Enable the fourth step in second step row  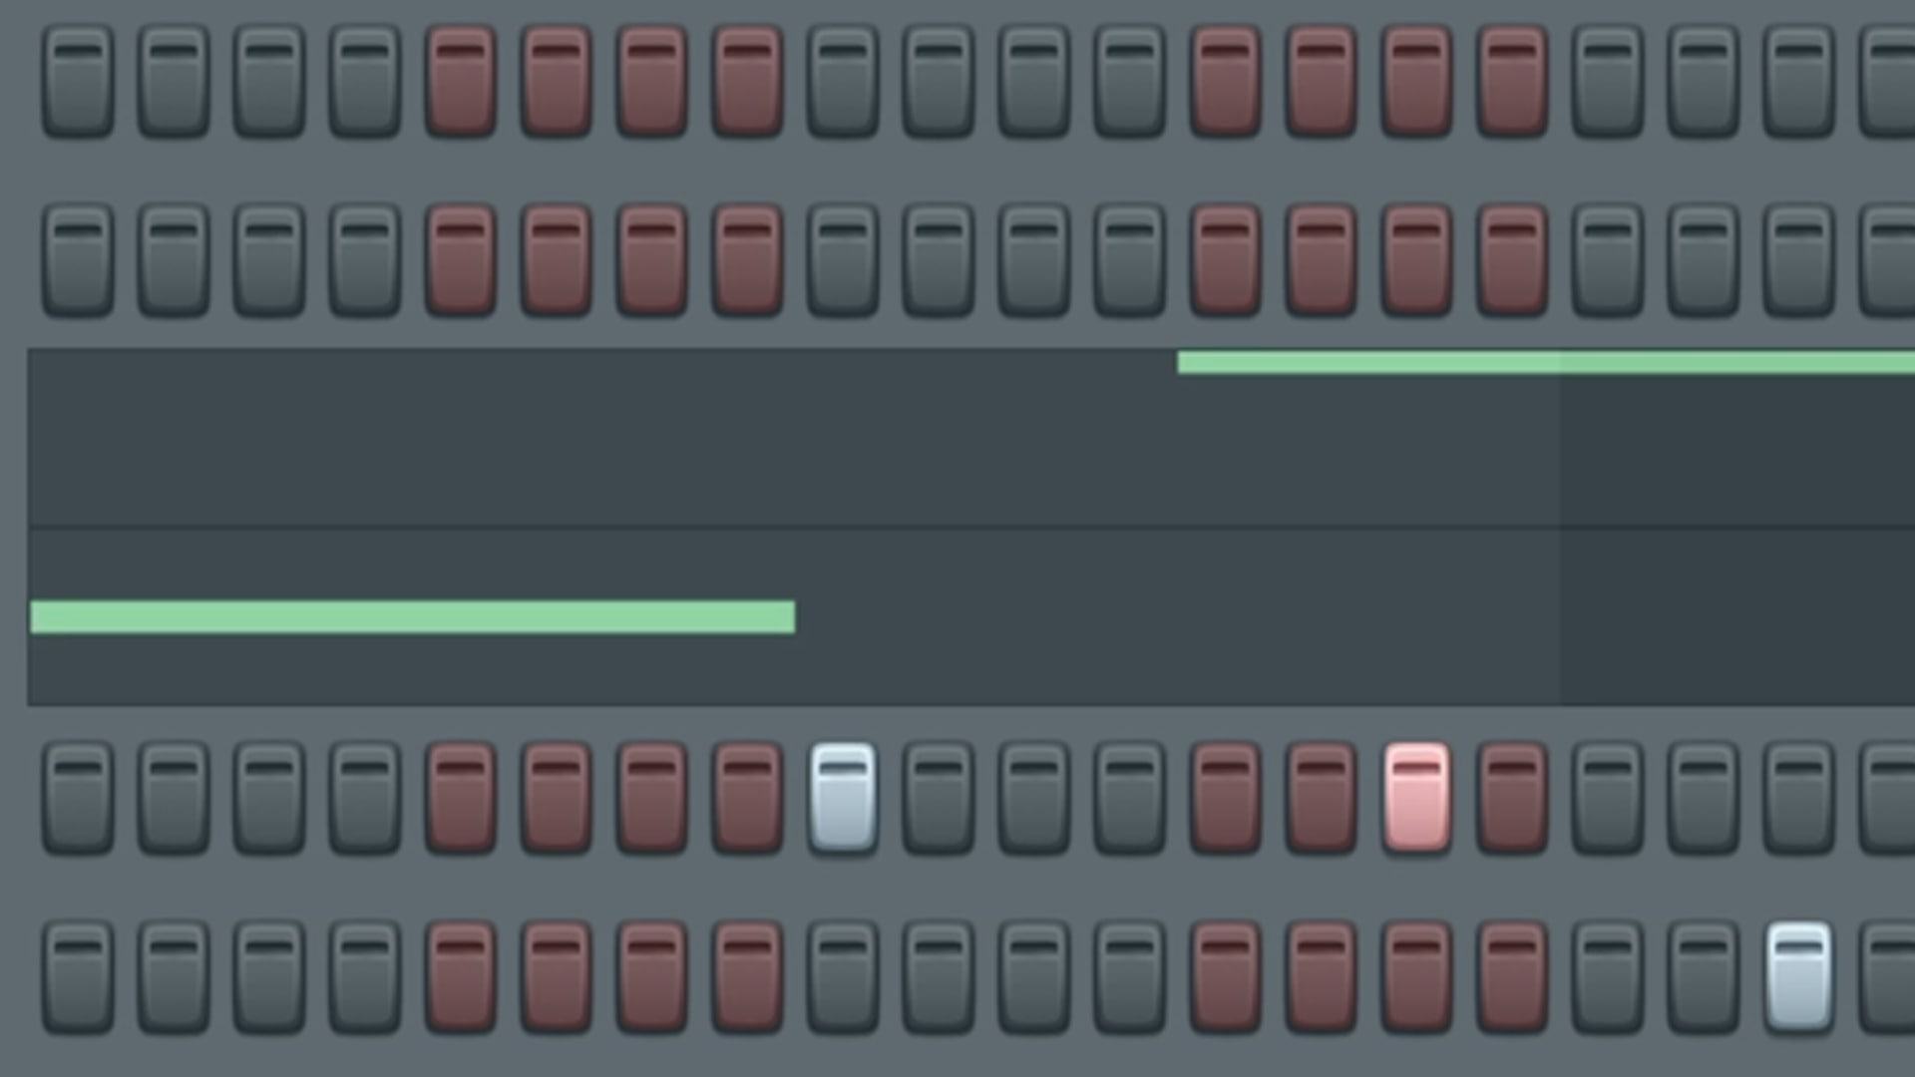pyautogui.click(x=365, y=260)
